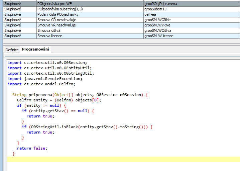Click the import cz.ortex.model.Oelfrm line

[x=41, y=84]
